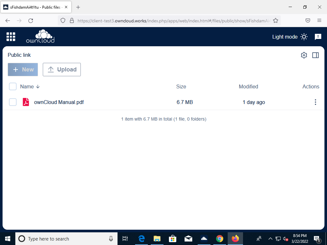
Task: Expand the taskbar hidden icons chevron
Action: point(270,238)
